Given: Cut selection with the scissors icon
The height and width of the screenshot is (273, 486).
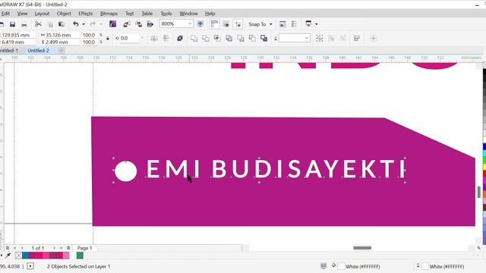Looking at the screenshot, I should [x=38, y=24].
